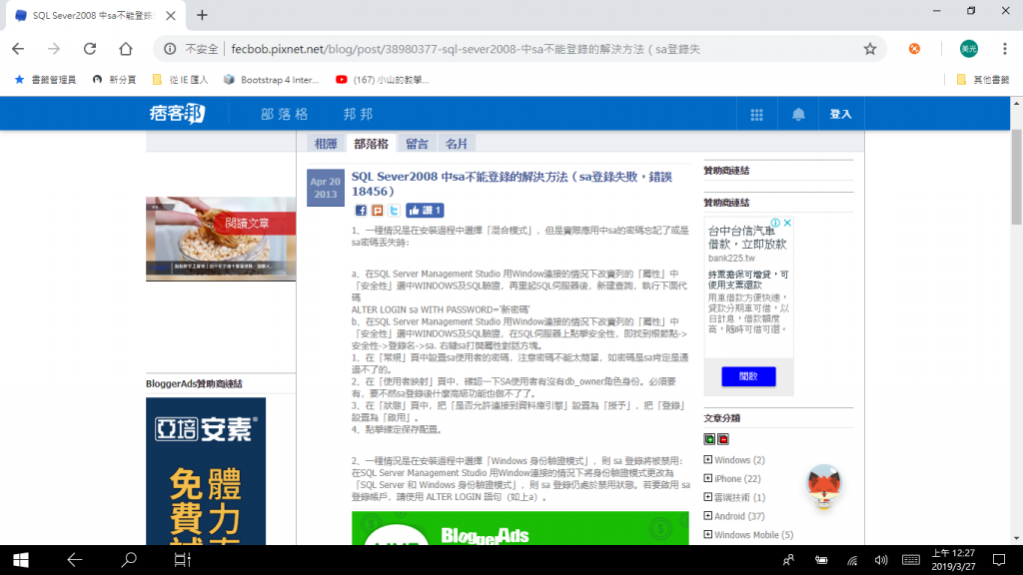The height and width of the screenshot is (575, 1023).
Task: Select the 部落格 blog tab
Action: click(372, 144)
